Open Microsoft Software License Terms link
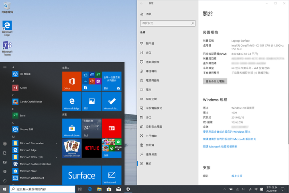The height and width of the screenshot is (193, 289). click(x=220, y=146)
